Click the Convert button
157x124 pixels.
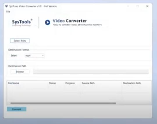[17, 109]
